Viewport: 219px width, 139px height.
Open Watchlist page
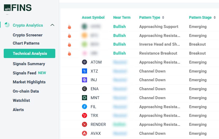tap(21, 100)
